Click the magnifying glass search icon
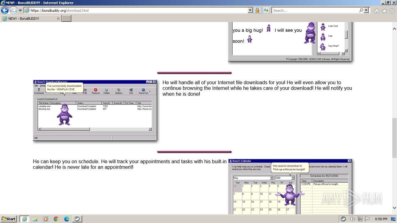This screenshot has width=397, height=223. pyautogui.click(x=361, y=10)
